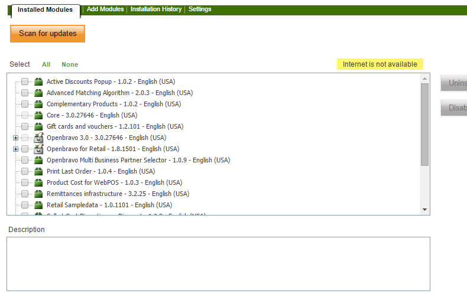467x297 pixels.
Task: Select 'Active Discounts Popup - 1.0.2' row text
Action: coord(111,81)
